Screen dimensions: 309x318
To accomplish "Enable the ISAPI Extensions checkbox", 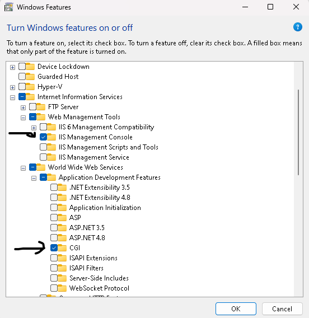I will (54, 258).
